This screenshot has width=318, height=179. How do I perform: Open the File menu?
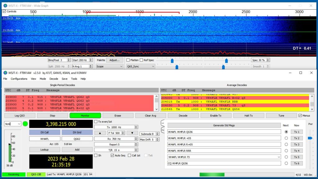(x=5, y=79)
